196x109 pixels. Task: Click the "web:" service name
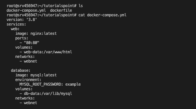tap(15, 29)
